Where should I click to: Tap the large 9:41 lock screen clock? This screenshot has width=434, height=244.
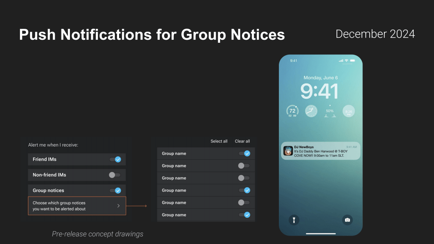pyautogui.click(x=320, y=91)
